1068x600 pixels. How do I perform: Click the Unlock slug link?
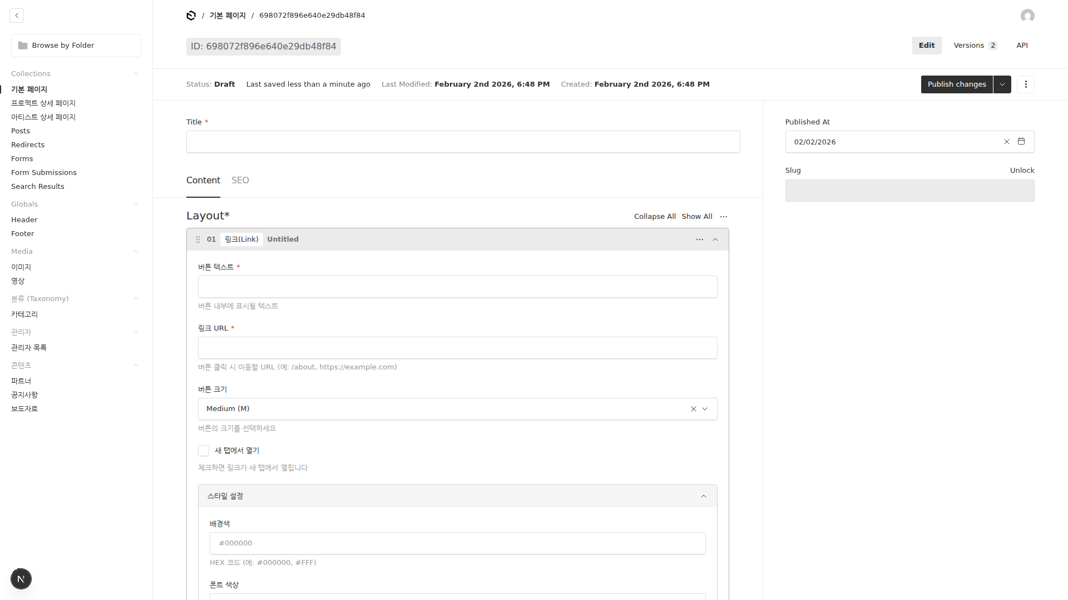pyautogui.click(x=1022, y=171)
